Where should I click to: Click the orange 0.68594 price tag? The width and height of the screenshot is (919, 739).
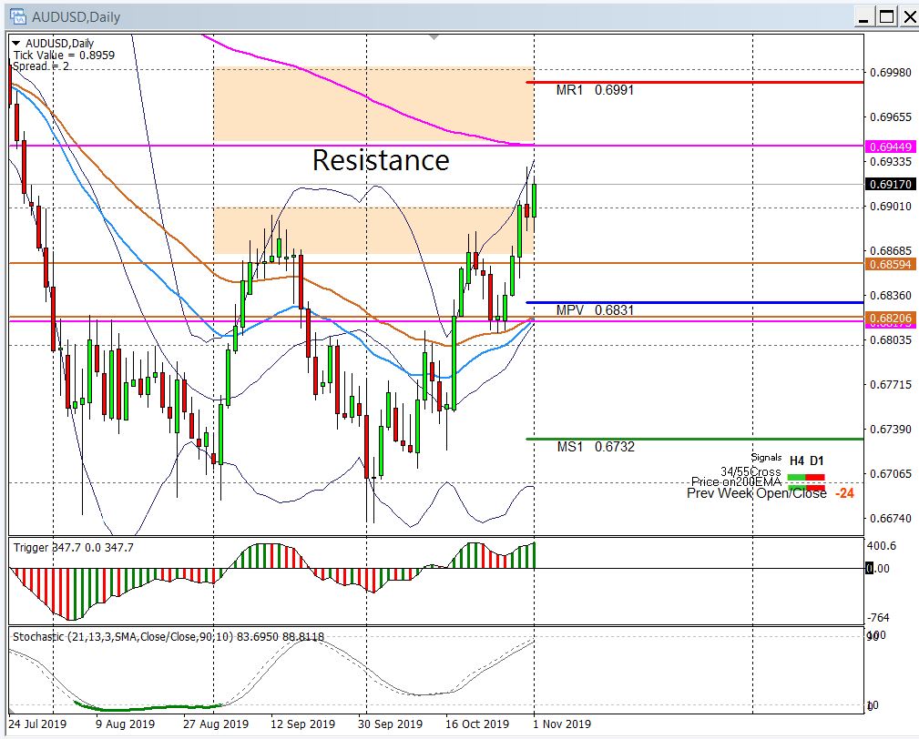[891, 263]
